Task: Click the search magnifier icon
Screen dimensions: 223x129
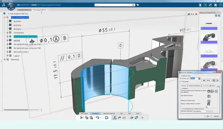Action: point(133,5)
